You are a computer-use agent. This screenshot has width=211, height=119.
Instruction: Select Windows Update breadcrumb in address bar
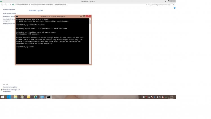pyautogui.click(x=60, y=5)
